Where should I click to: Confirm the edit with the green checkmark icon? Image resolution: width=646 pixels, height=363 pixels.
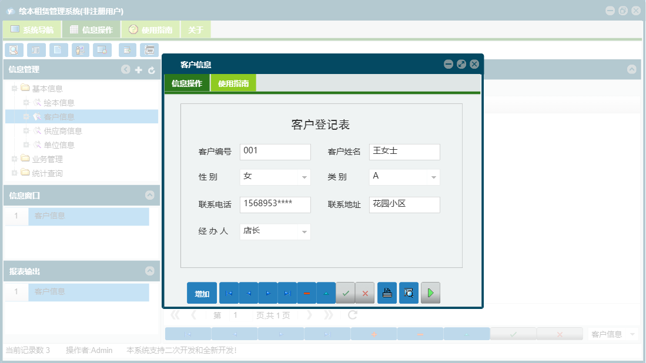[x=346, y=293]
